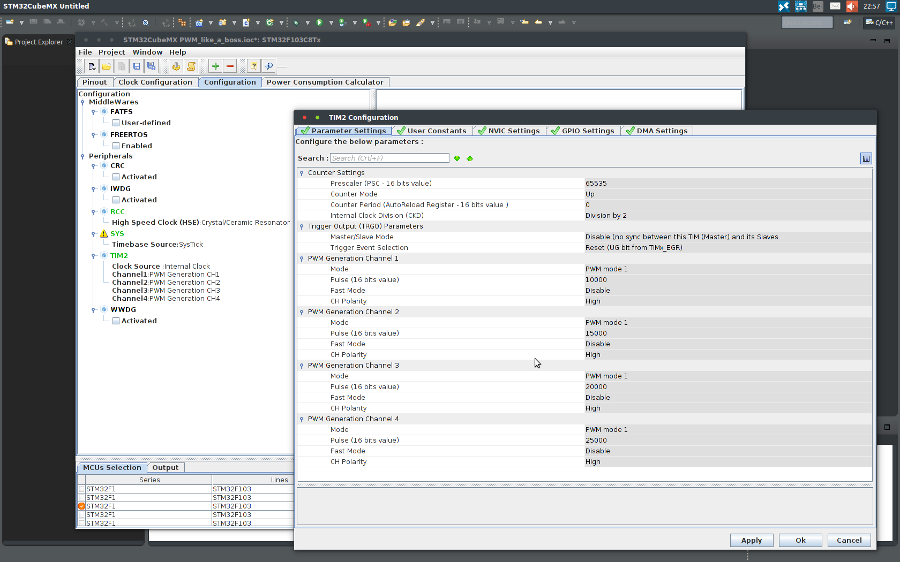Viewport: 900px width, 562px height.
Task: Click the parameter list view icon
Action: click(866, 158)
